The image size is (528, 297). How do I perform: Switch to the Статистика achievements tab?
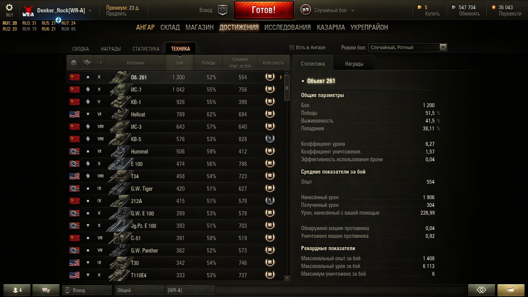146,49
